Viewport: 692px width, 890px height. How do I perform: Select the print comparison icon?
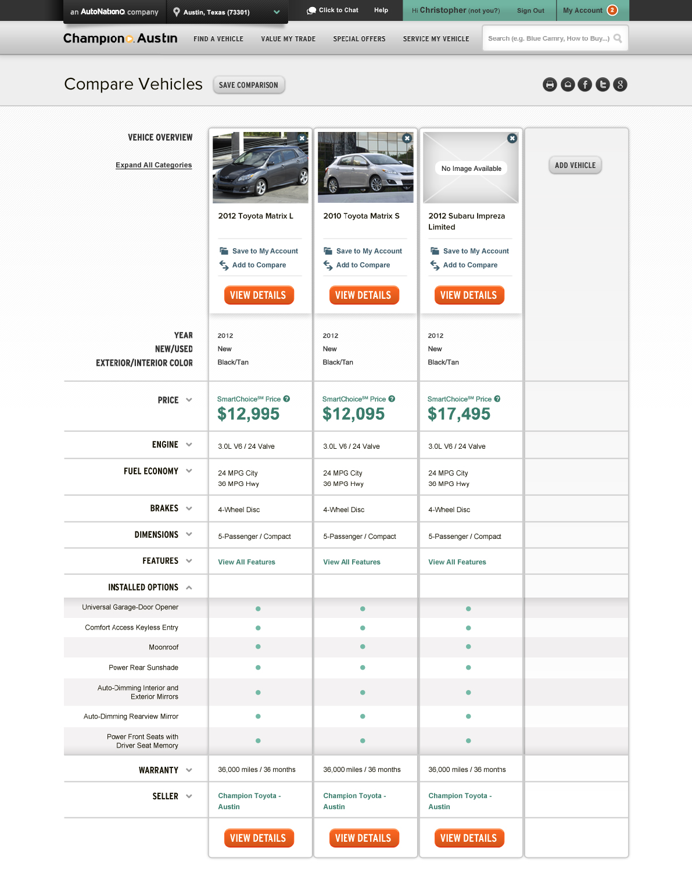click(549, 84)
